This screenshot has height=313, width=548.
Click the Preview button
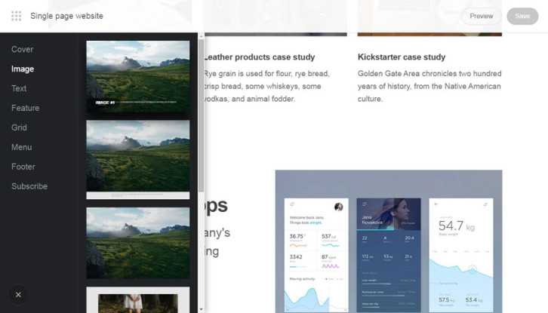pos(481,16)
